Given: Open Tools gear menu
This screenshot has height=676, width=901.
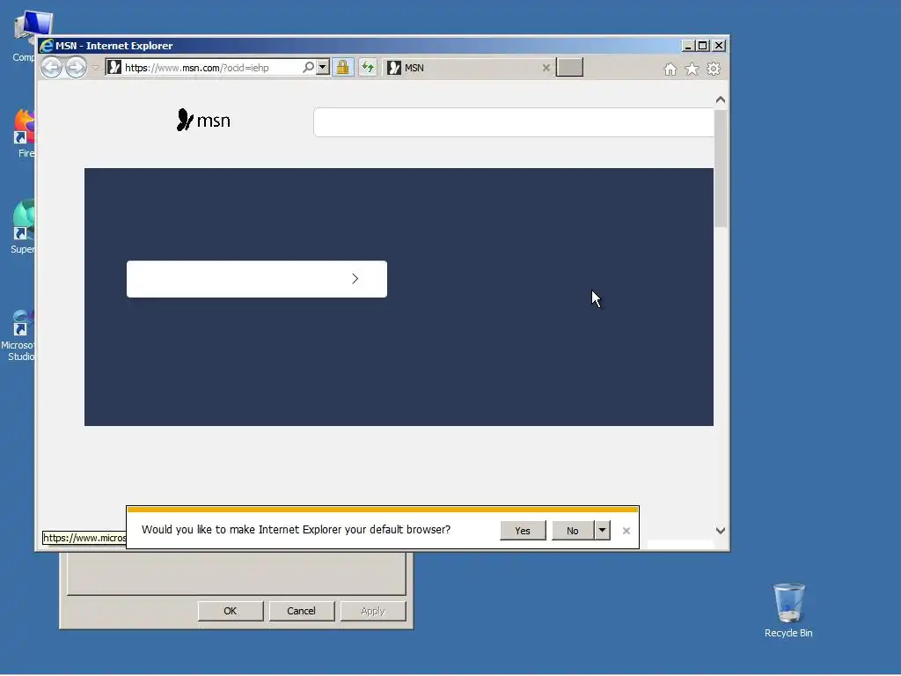Looking at the screenshot, I should point(713,69).
